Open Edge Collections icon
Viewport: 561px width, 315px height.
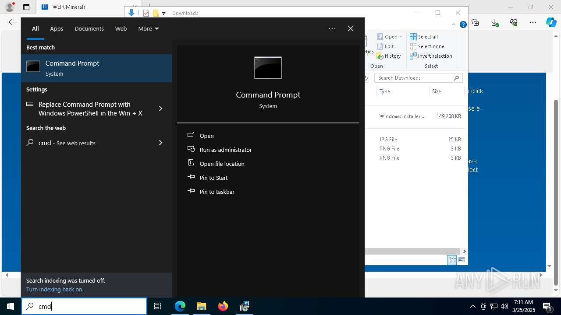[476, 22]
